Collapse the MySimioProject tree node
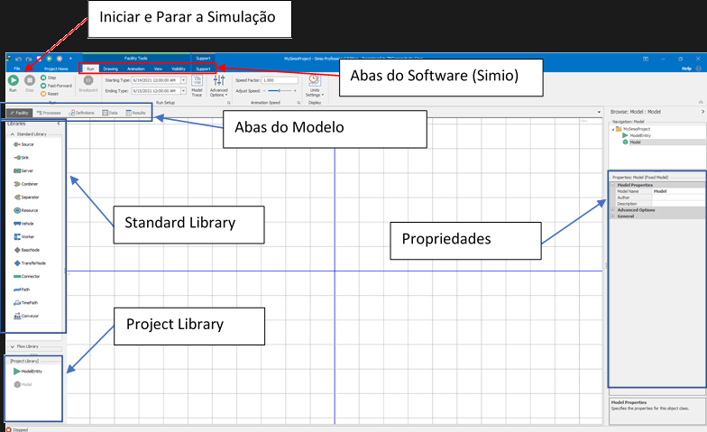 point(612,129)
